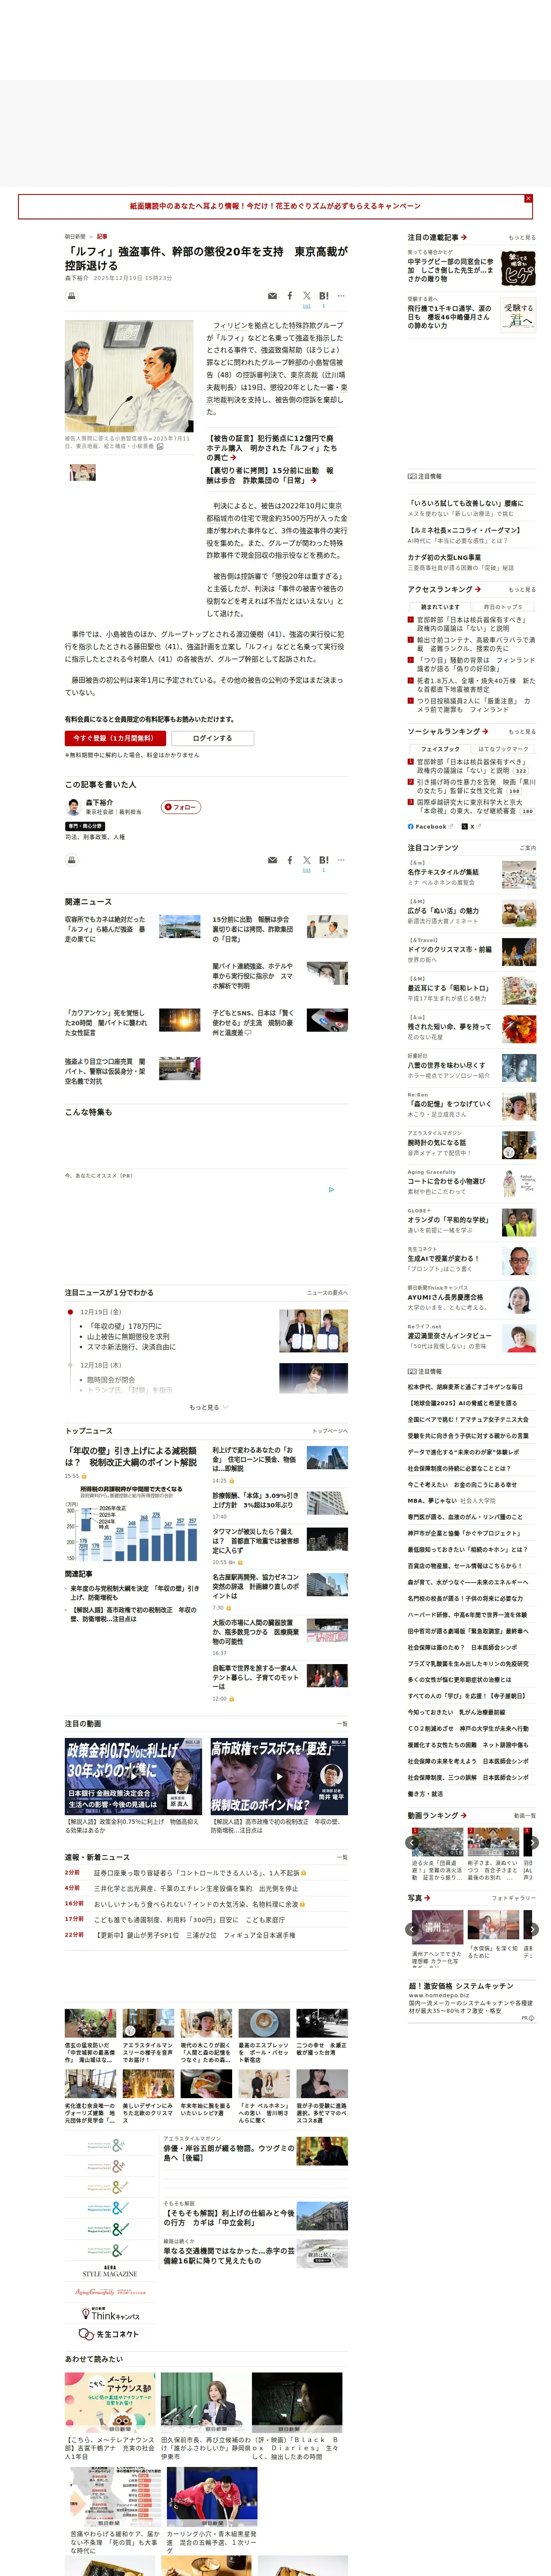This screenshot has height=2576, width=551.
Task: Open 先生コネクト logo link
Action: coord(108,2334)
